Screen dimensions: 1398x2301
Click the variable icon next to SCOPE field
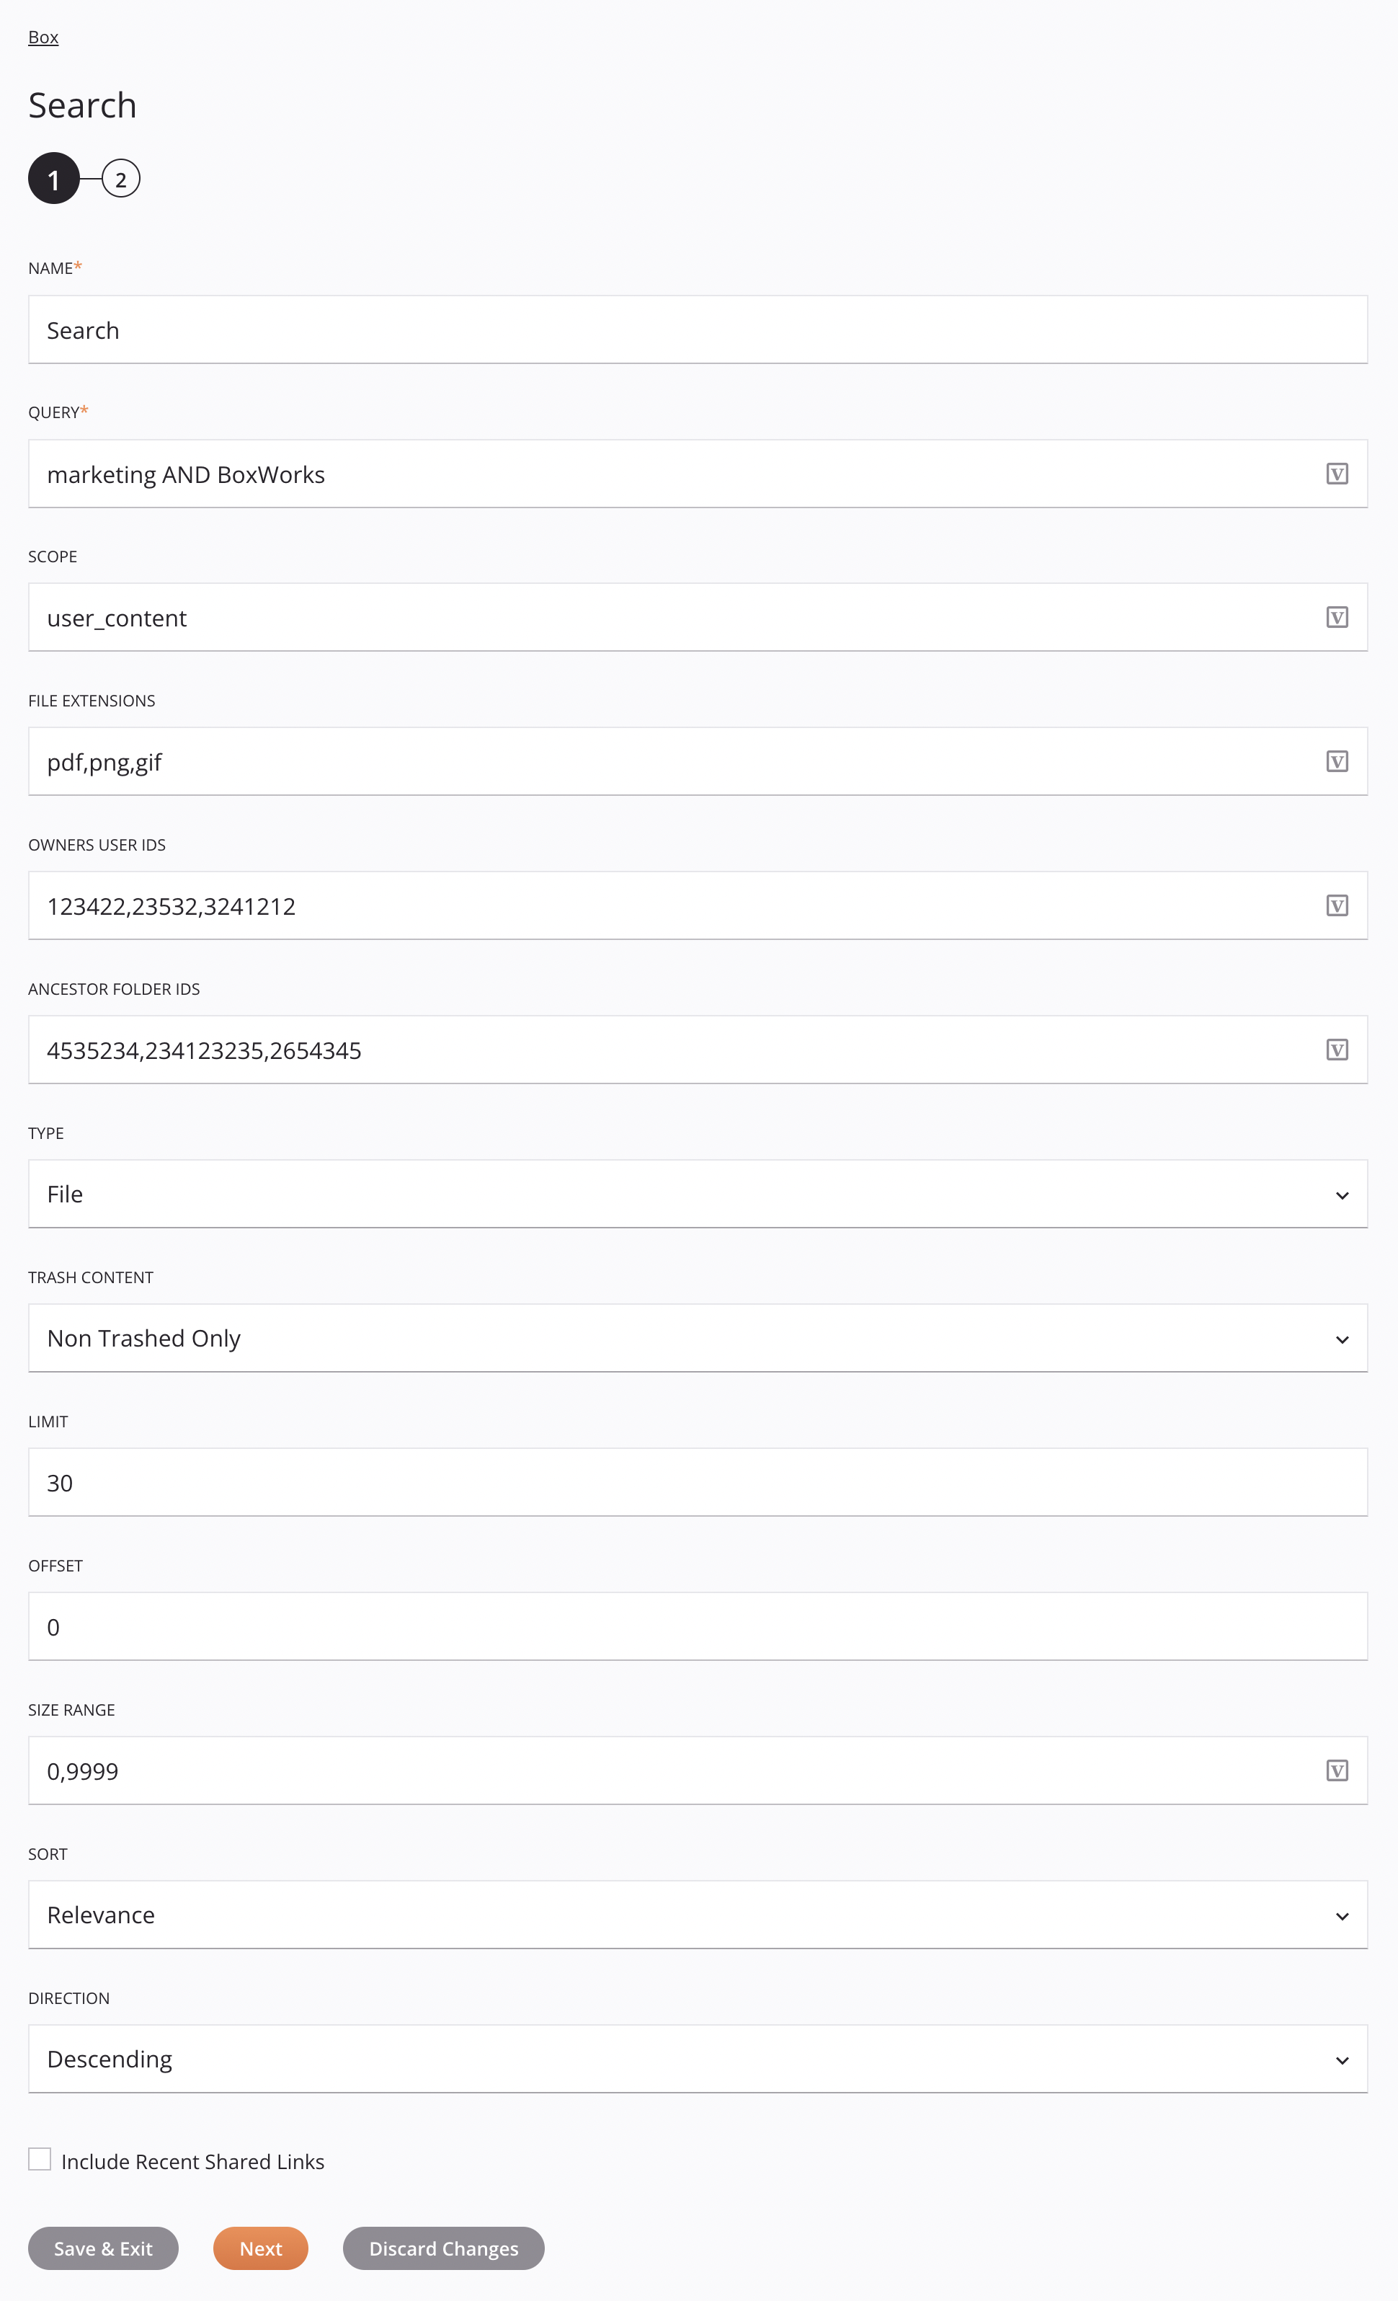[1339, 616]
